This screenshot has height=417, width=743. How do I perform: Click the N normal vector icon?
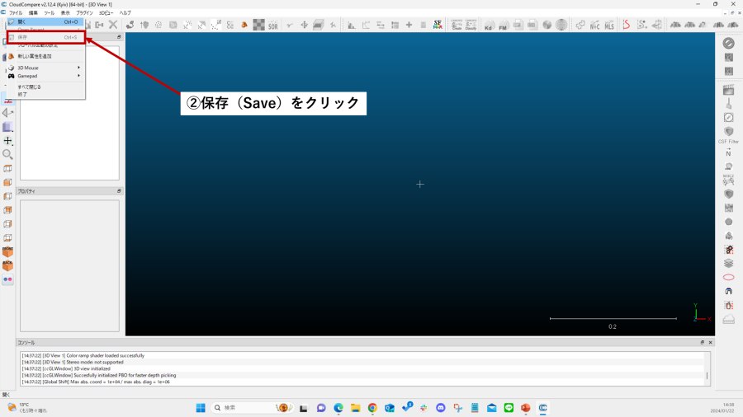(729, 152)
